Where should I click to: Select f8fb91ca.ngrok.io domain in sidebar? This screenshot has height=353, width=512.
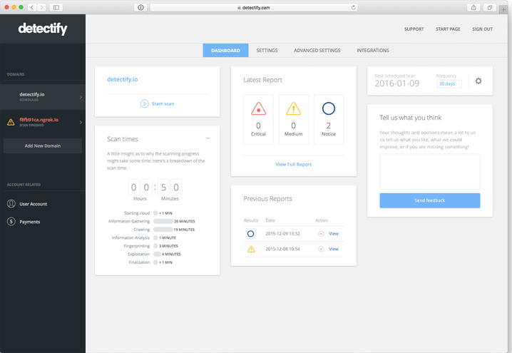pos(43,122)
